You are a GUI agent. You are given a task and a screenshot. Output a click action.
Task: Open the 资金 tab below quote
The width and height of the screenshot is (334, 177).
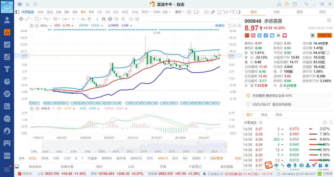[x=264, y=115]
